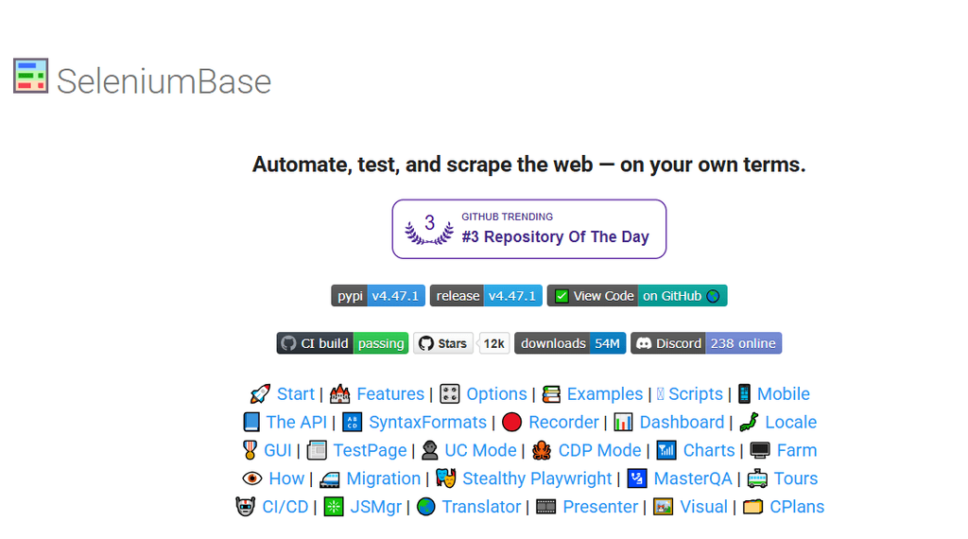Click the eye icon beside How
This screenshot has height=539, width=968.
pos(251,479)
